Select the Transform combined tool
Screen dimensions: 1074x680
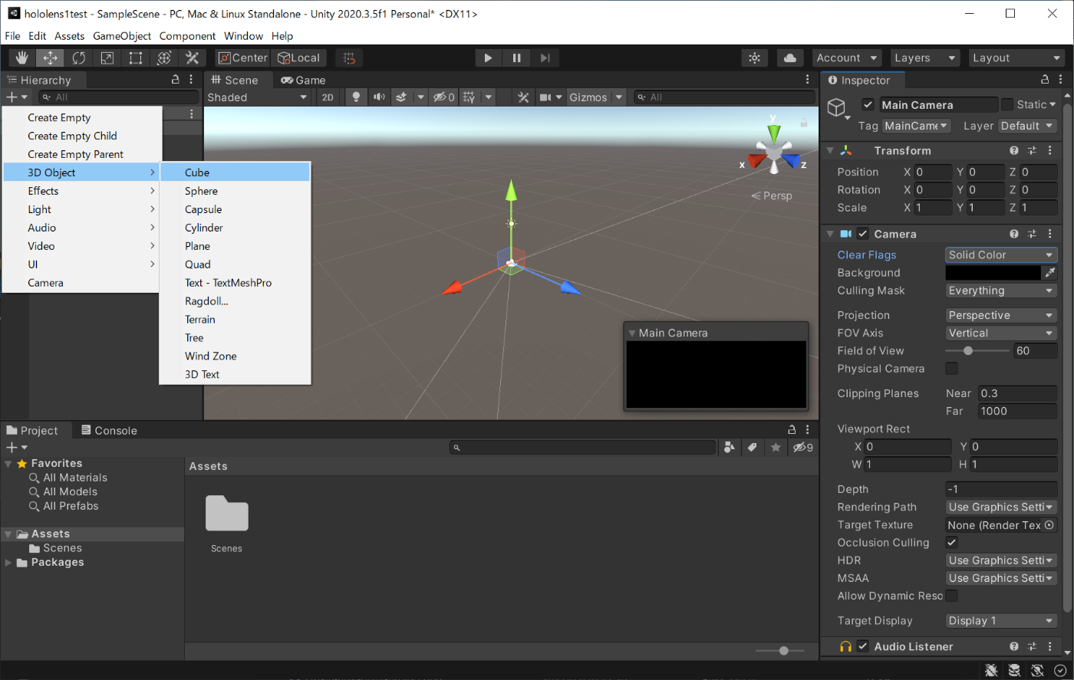tap(164, 57)
